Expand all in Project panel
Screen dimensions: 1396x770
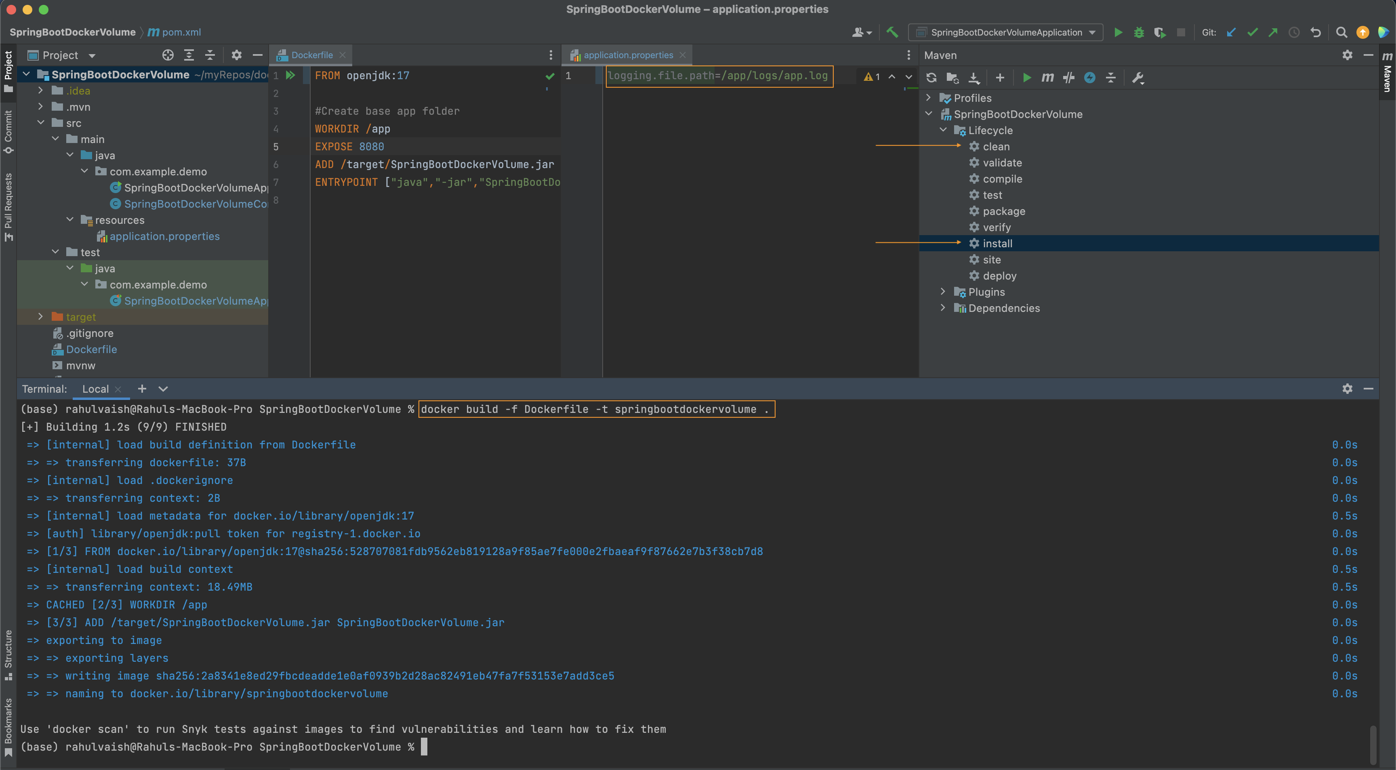click(189, 55)
